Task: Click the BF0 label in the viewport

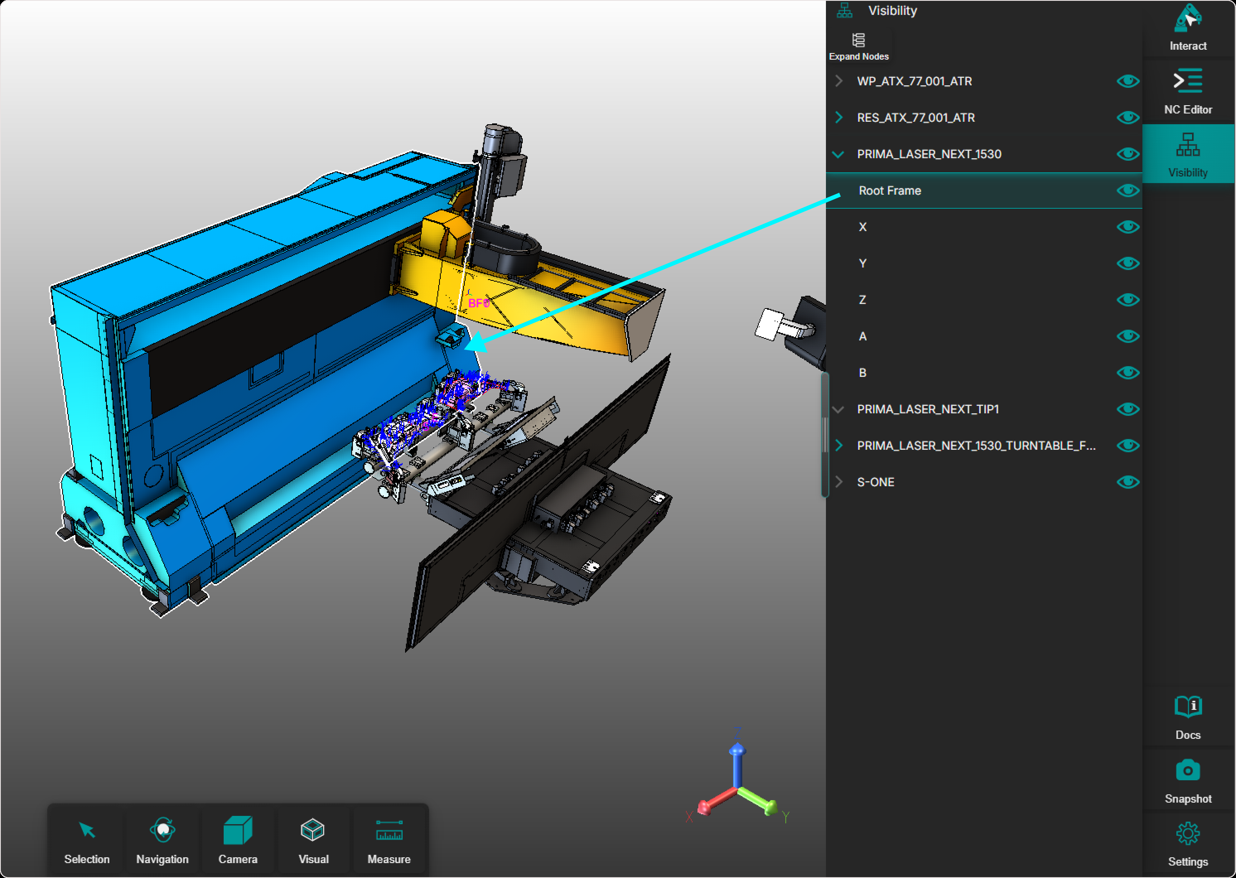Action: point(478,303)
